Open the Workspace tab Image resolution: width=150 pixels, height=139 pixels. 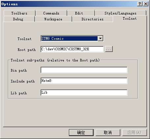(x=53, y=19)
